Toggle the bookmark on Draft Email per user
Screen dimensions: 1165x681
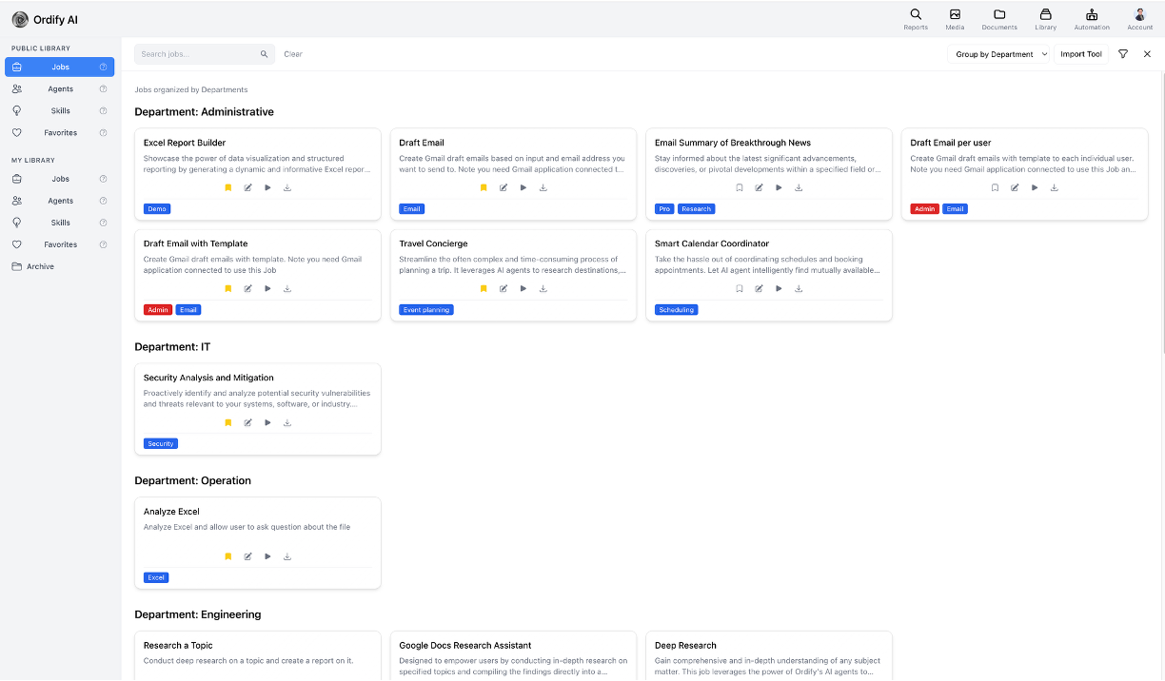995,187
